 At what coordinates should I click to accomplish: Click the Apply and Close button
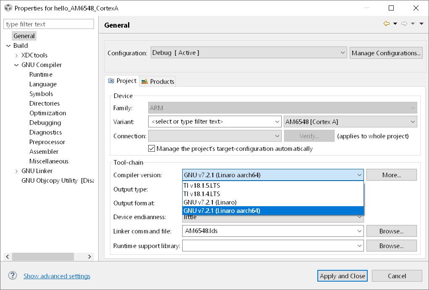point(343,276)
